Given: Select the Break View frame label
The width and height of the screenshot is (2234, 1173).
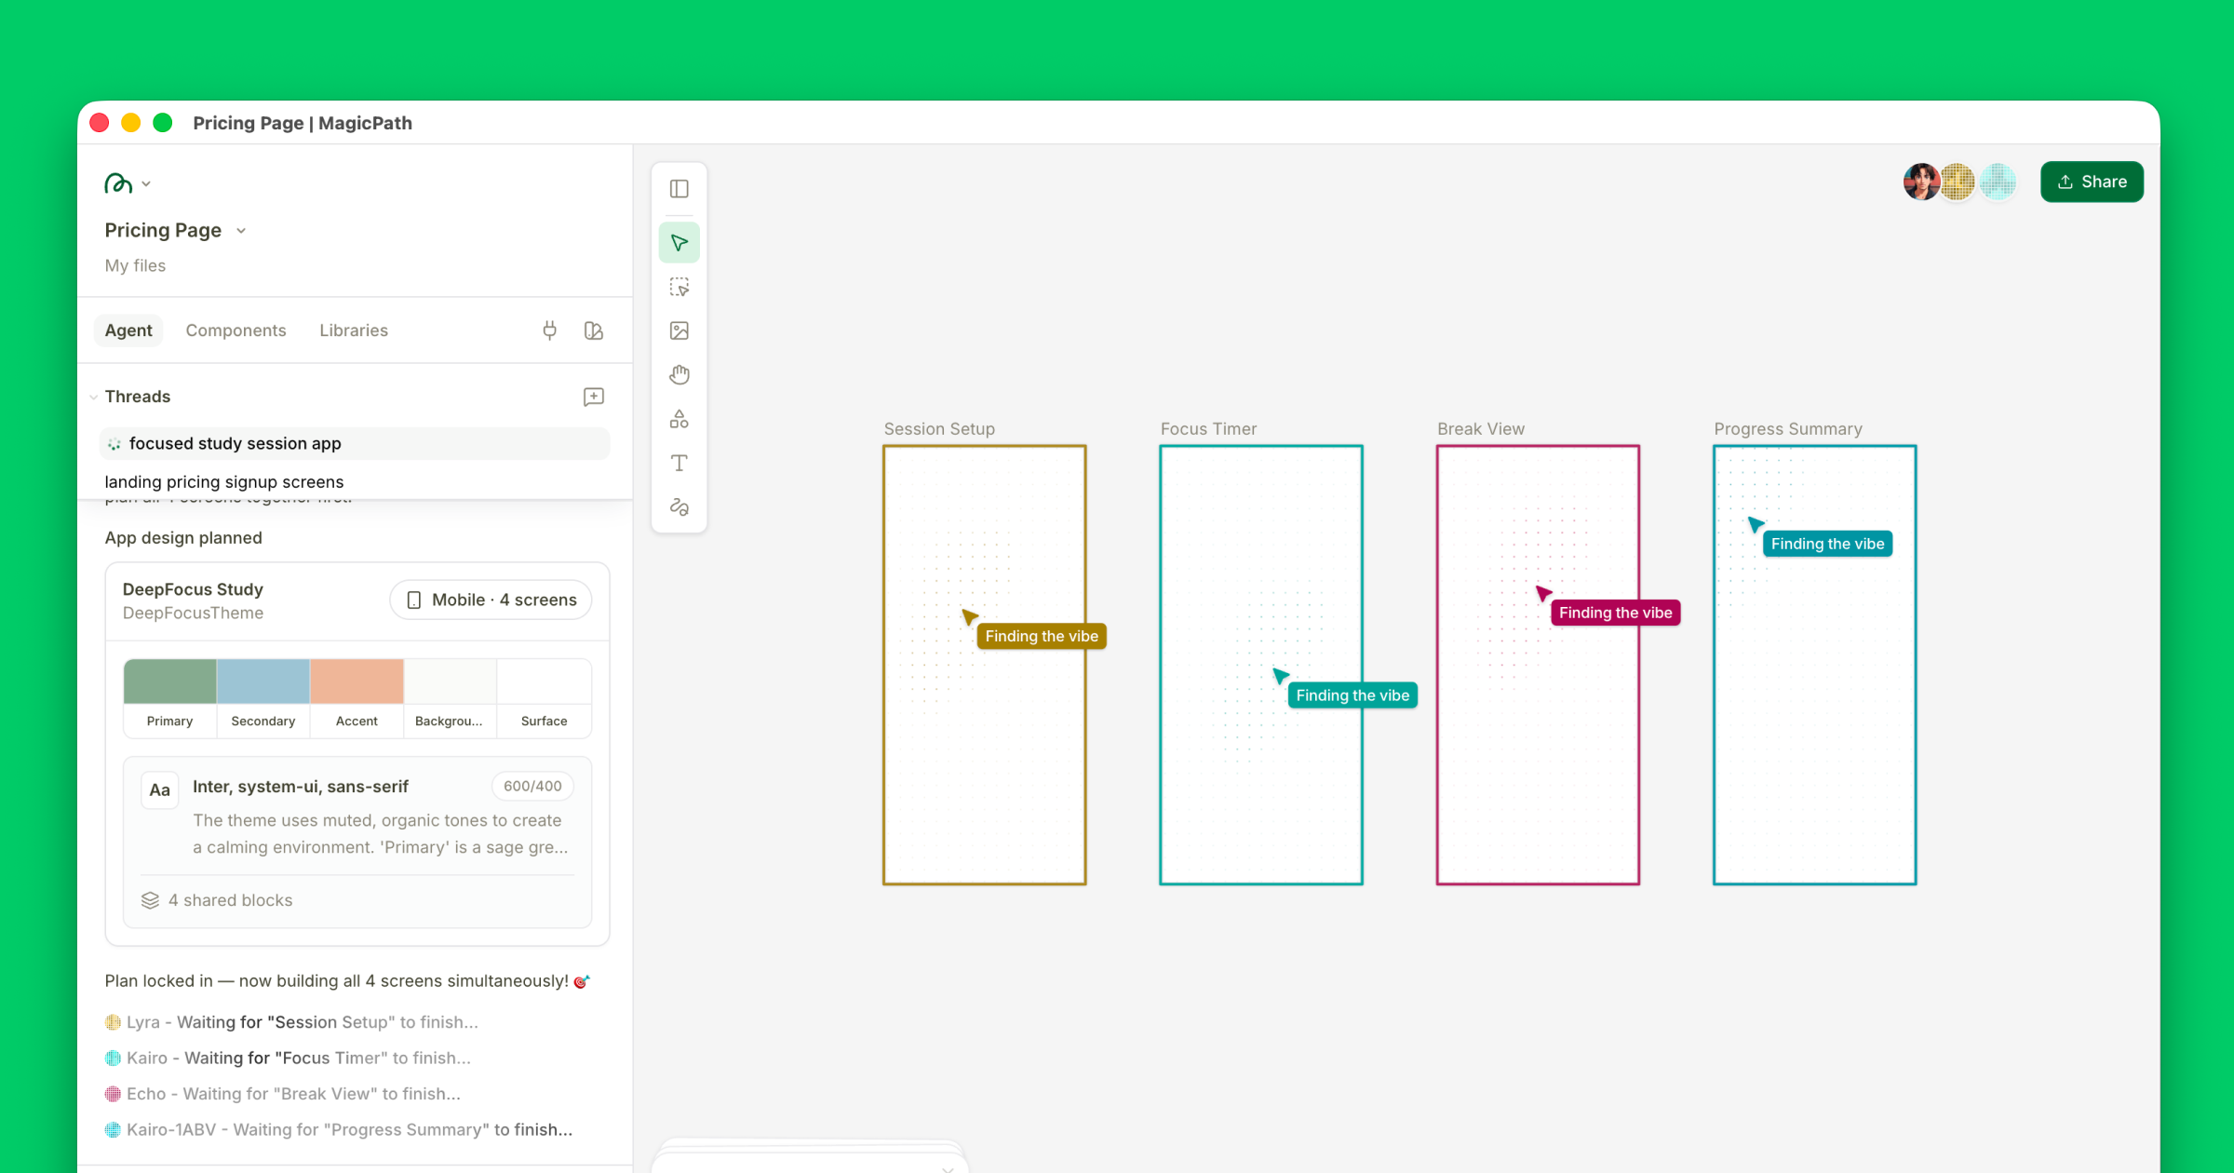Looking at the screenshot, I should coord(1480,429).
